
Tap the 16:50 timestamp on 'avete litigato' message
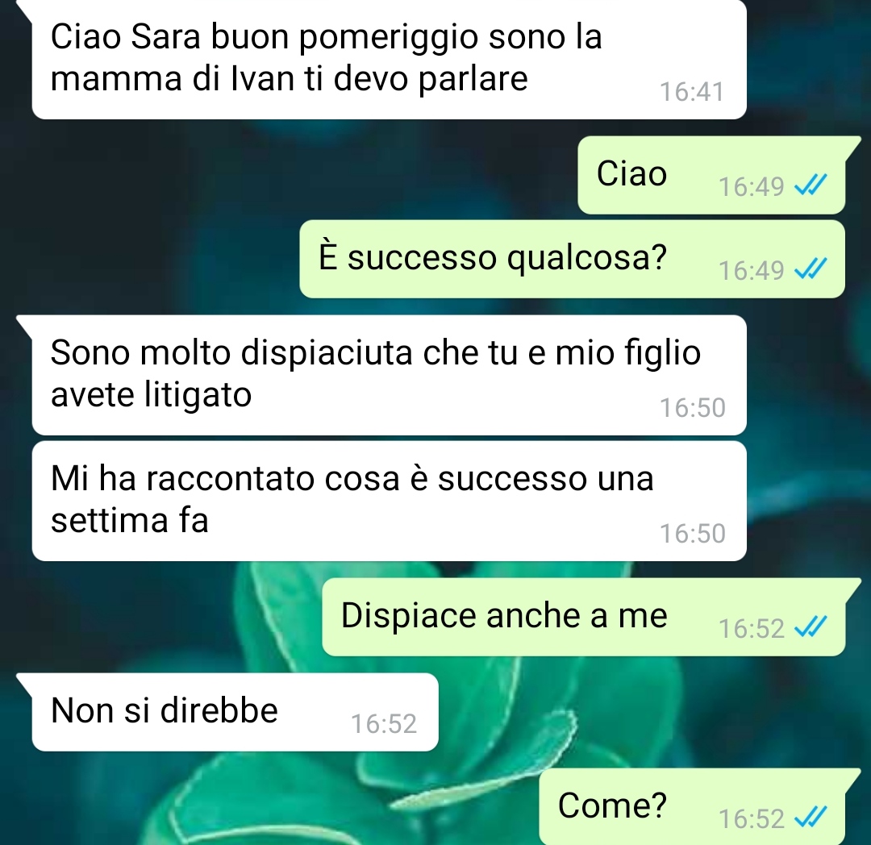(x=692, y=408)
